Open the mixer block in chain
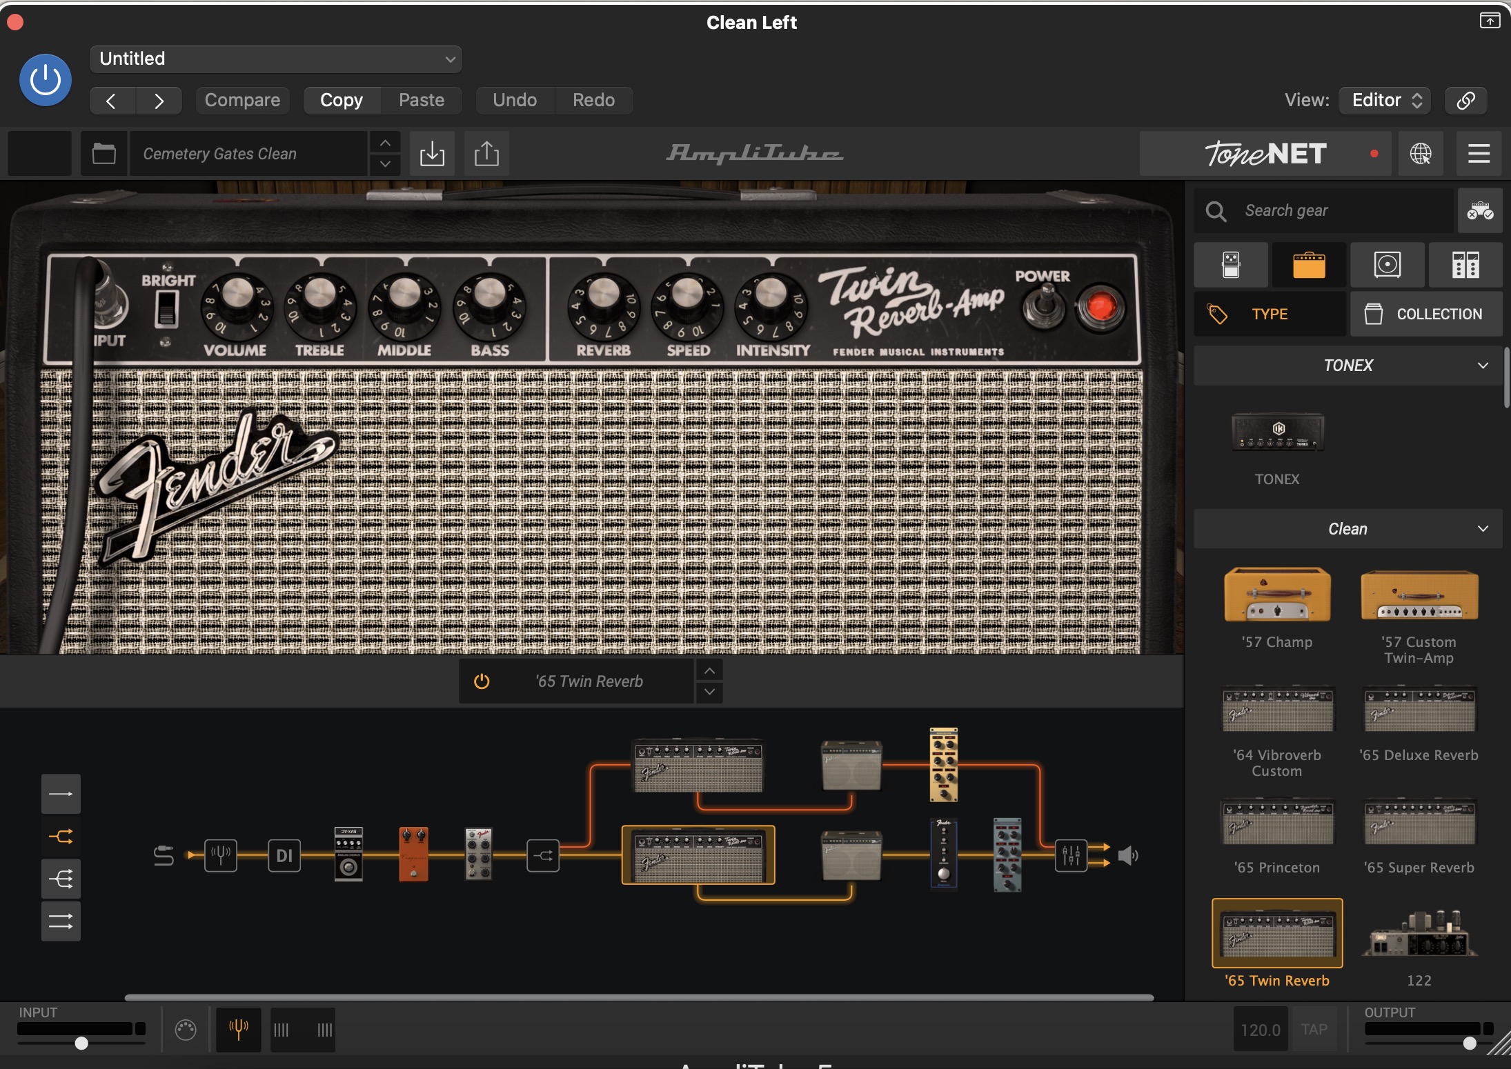Screen dimensions: 1511x1069 click(x=1071, y=856)
